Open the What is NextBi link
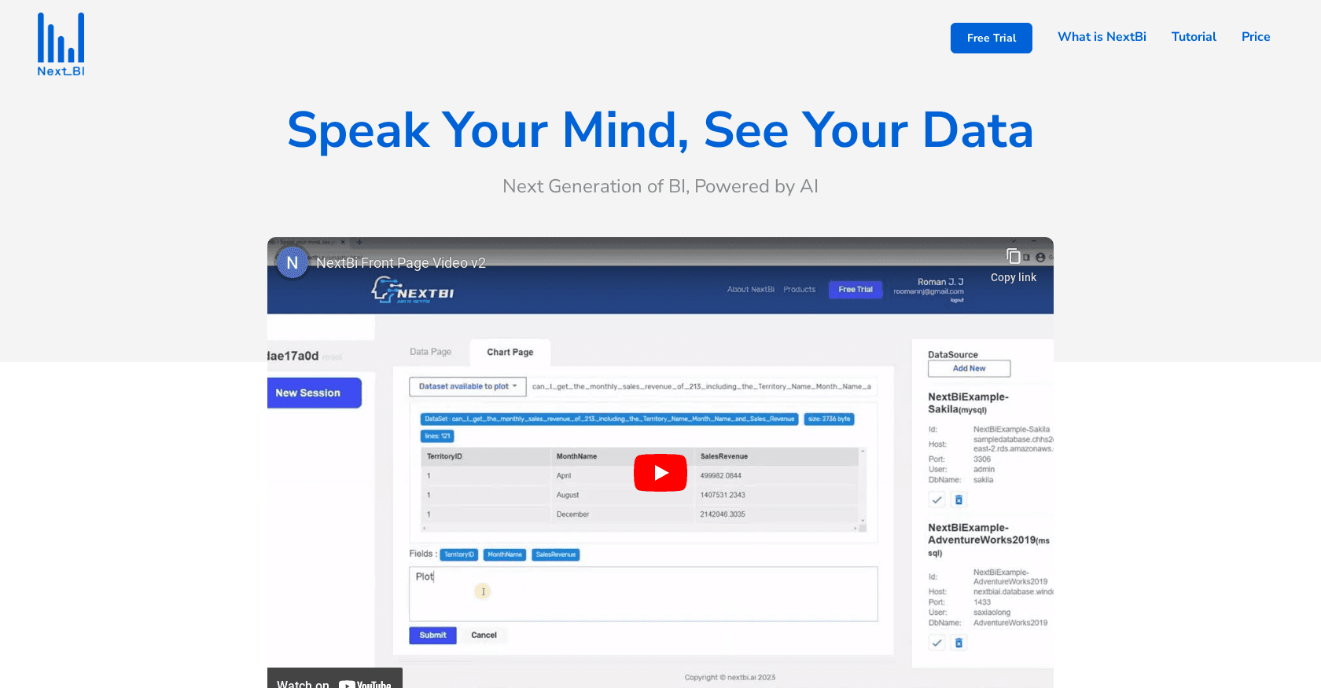The width and height of the screenshot is (1321, 688). click(x=1102, y=37)
